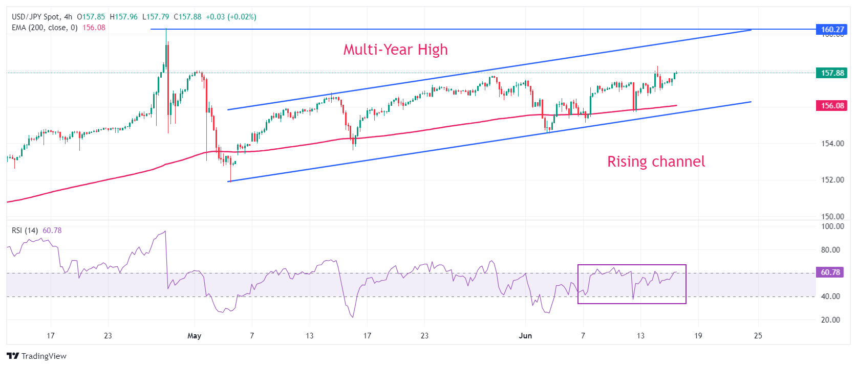
Task: Click the Rising channel text annotation
Action: [656, 162]
